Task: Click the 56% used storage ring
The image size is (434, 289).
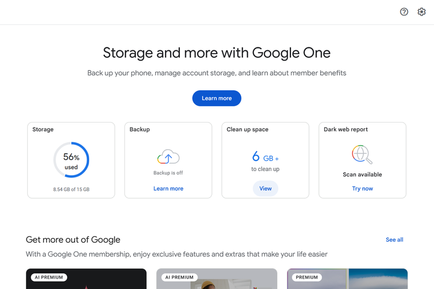Action: click(71, 160)
